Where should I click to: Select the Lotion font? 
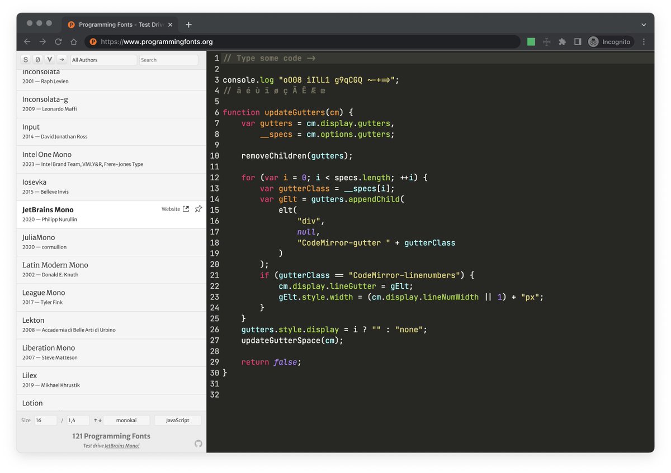tap(111, 403)
